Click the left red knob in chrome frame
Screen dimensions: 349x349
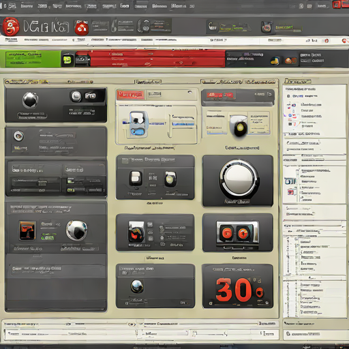226,233
